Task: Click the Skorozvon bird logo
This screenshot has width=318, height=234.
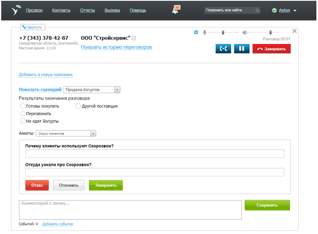Action: click(16, 10)
